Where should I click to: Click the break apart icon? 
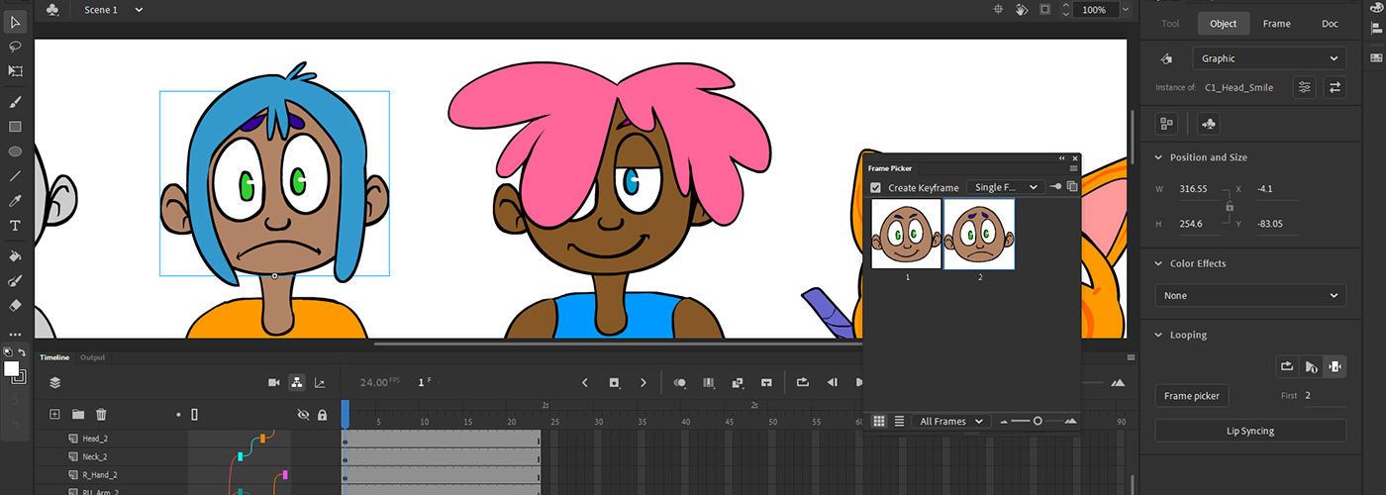1166,124
